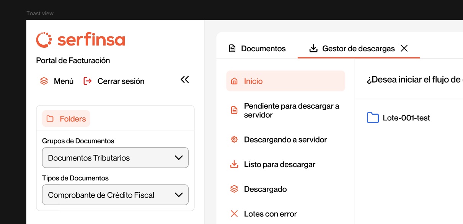Click the Cerrar sesión link
This screenshot has width=463, height=224.
coord(121,81)
